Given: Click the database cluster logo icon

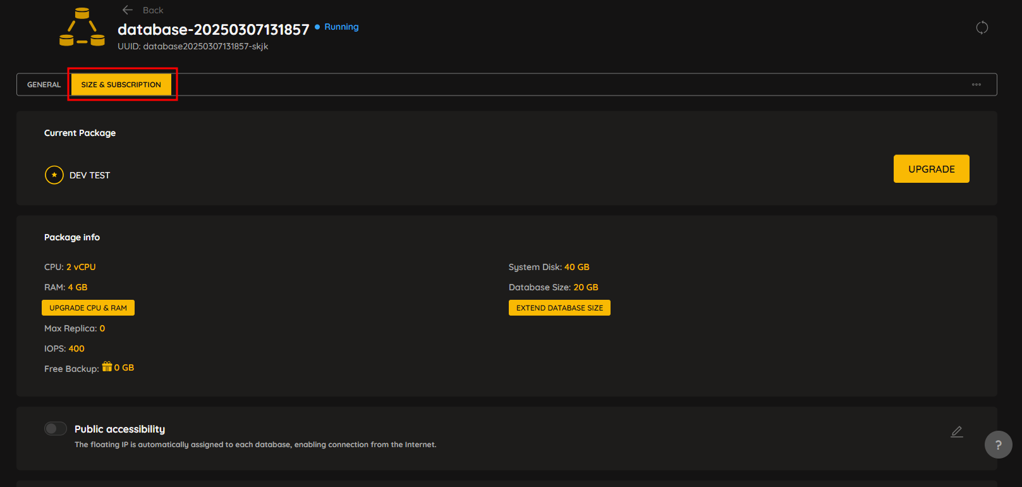Looking at the screenshot, I should (x=82, y=27).
